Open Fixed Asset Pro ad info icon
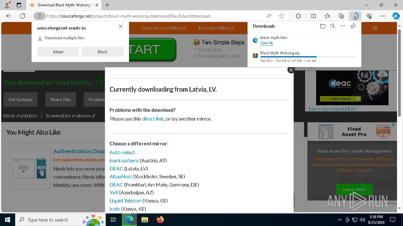 point(394,125)
